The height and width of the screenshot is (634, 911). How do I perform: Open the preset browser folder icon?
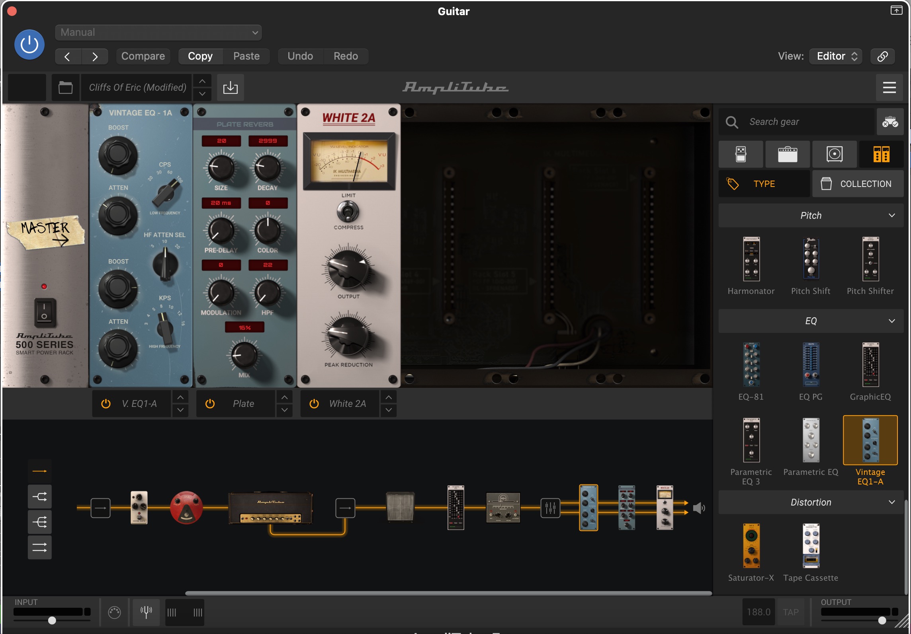65,87
